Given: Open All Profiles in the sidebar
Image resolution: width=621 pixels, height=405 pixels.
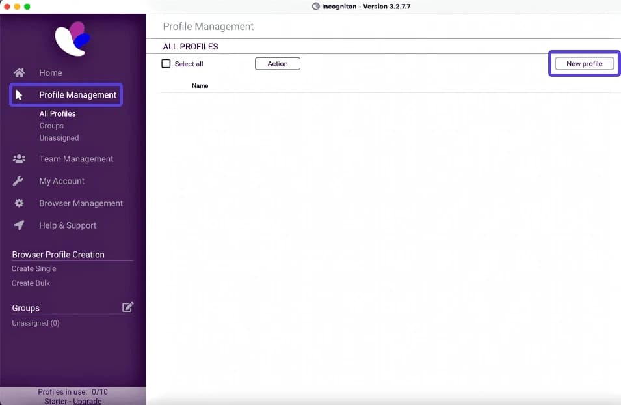Looking at the screenshot, I should tap(57, 114).
